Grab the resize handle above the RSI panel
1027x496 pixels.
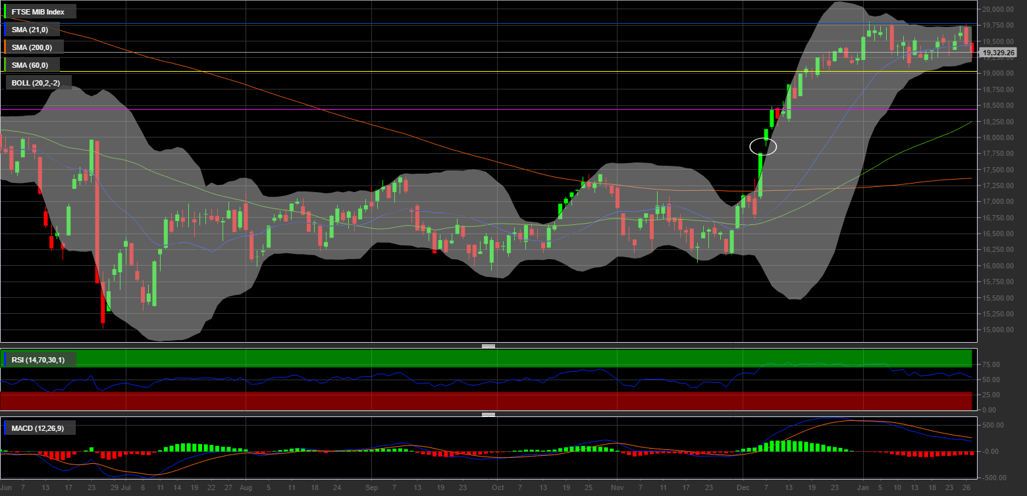pos(488,346)
